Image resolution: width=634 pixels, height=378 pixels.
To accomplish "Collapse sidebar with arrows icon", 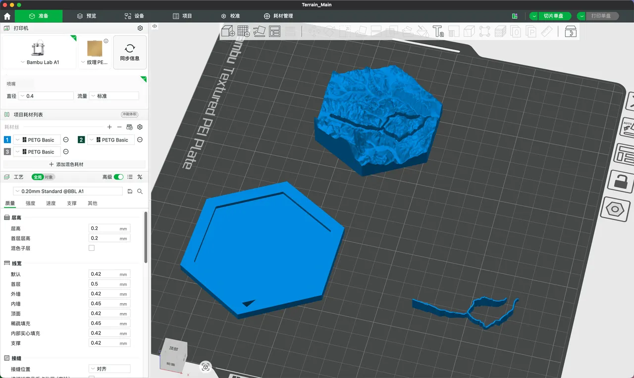I will [155, 26].
